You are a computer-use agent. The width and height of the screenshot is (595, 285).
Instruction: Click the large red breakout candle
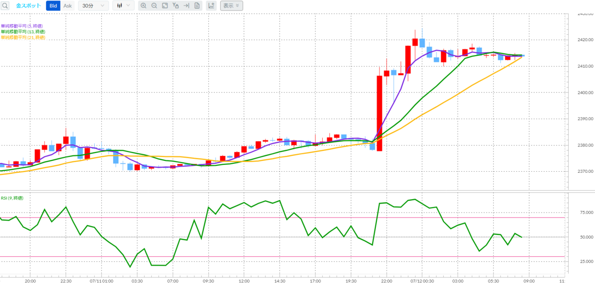pyautogui.click(x=379, y=113)
